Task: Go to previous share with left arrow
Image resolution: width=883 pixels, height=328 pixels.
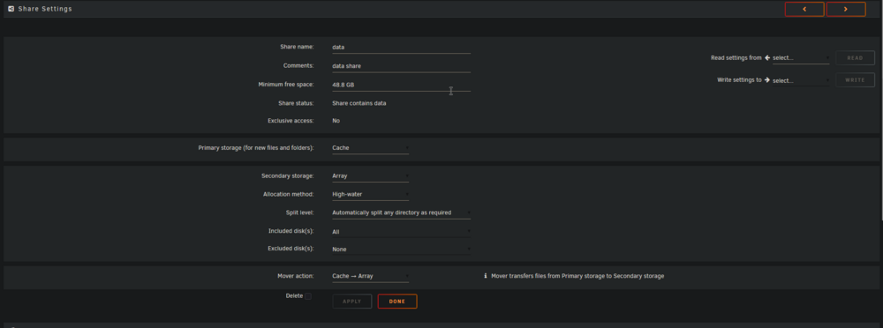Action: pyautogui.click(x=804, y=9)
